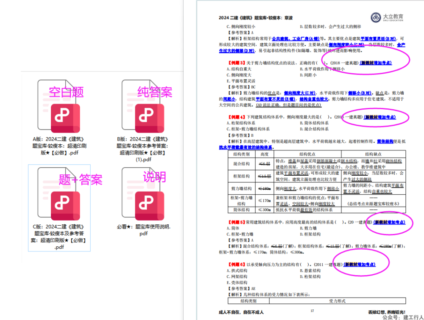424x320 pixels.
Task: Click the '受力形式' table header cell
Action: [x=337, y=301]
